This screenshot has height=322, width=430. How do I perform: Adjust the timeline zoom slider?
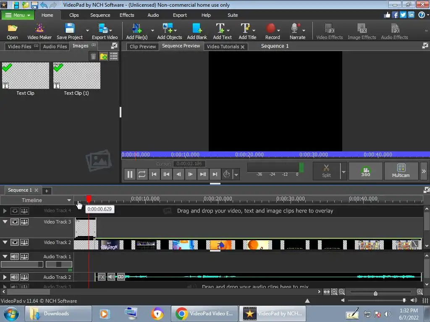point(375,293)
